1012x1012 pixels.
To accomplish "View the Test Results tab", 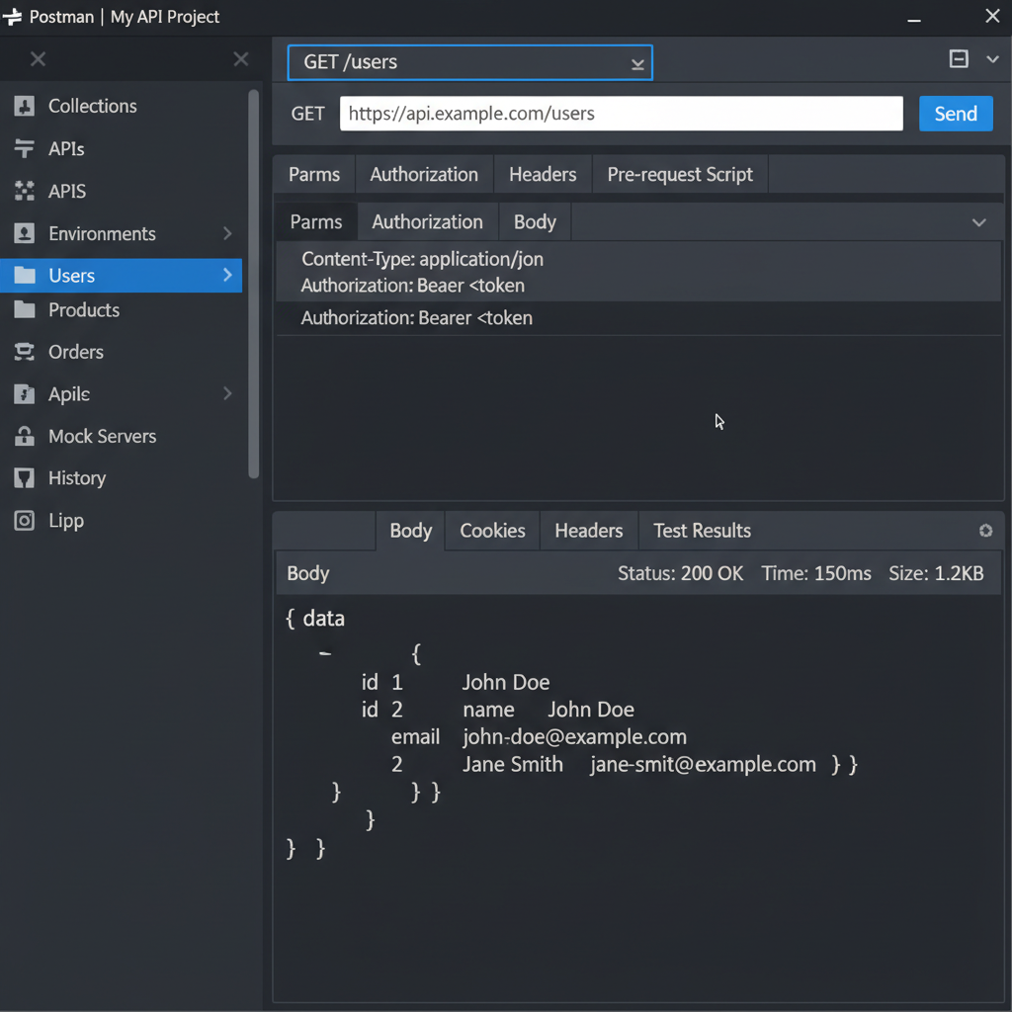I will point(703,531).
